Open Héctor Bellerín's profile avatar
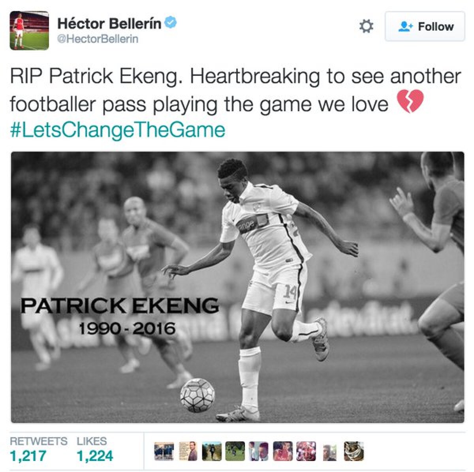474x472 pixels. coord(29,30)
